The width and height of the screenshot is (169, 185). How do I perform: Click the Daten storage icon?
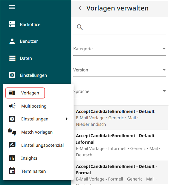(12, 58)
